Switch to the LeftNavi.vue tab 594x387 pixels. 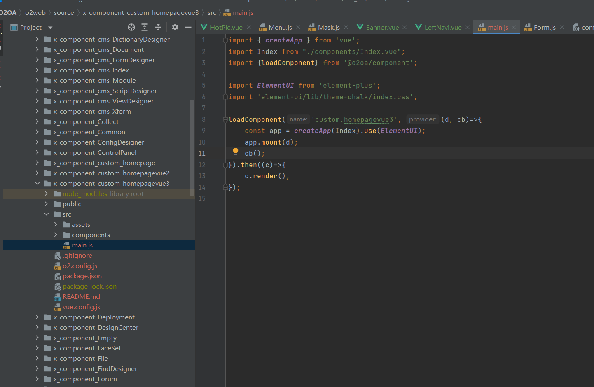pyautogui.click(x=443, y=27)
